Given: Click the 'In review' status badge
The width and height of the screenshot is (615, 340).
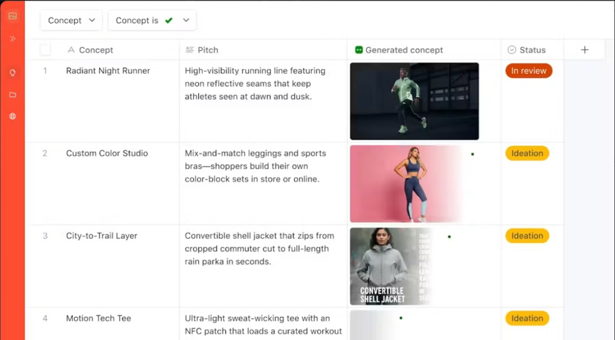Looking at the screenshot, I should click(x=529, y=71).
